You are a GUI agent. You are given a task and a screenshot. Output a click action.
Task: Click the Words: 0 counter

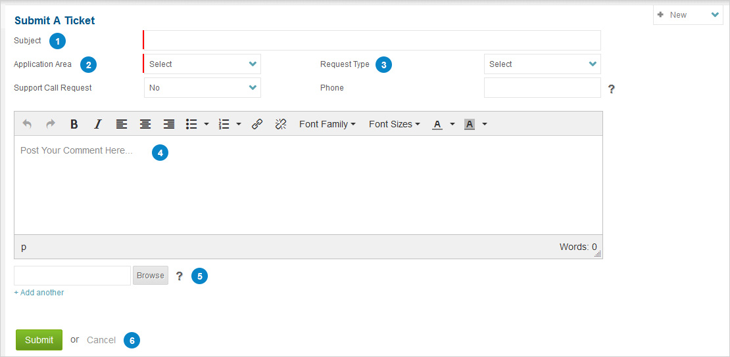click(x=578, y=247)
